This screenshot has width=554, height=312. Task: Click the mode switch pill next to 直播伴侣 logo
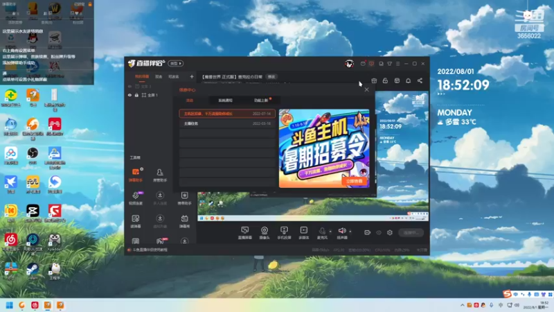pyautogui.click(x=176, y=63)
